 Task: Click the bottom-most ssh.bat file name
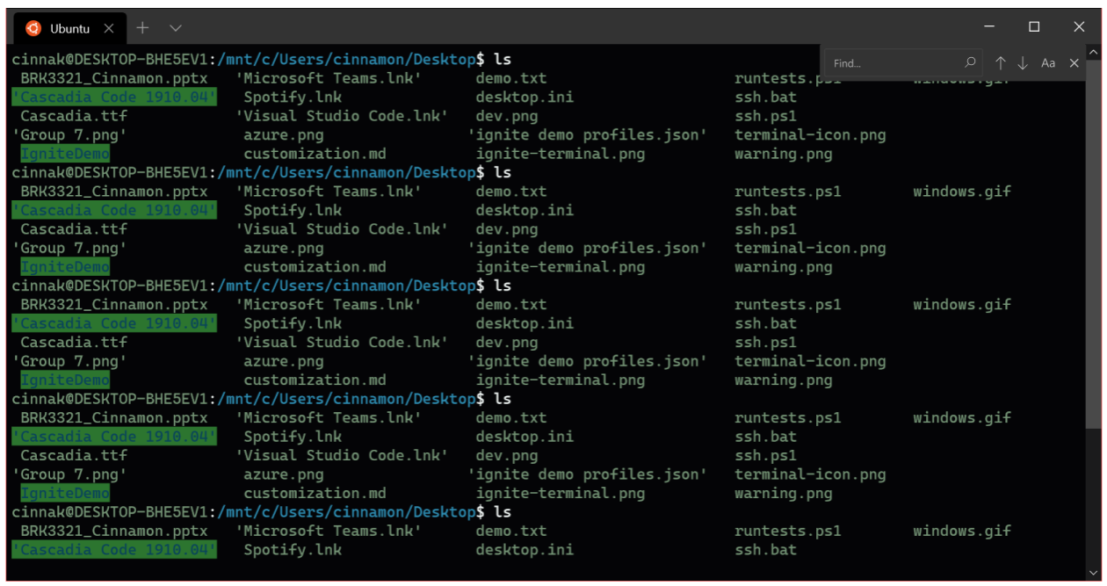[x=765, y=550]
